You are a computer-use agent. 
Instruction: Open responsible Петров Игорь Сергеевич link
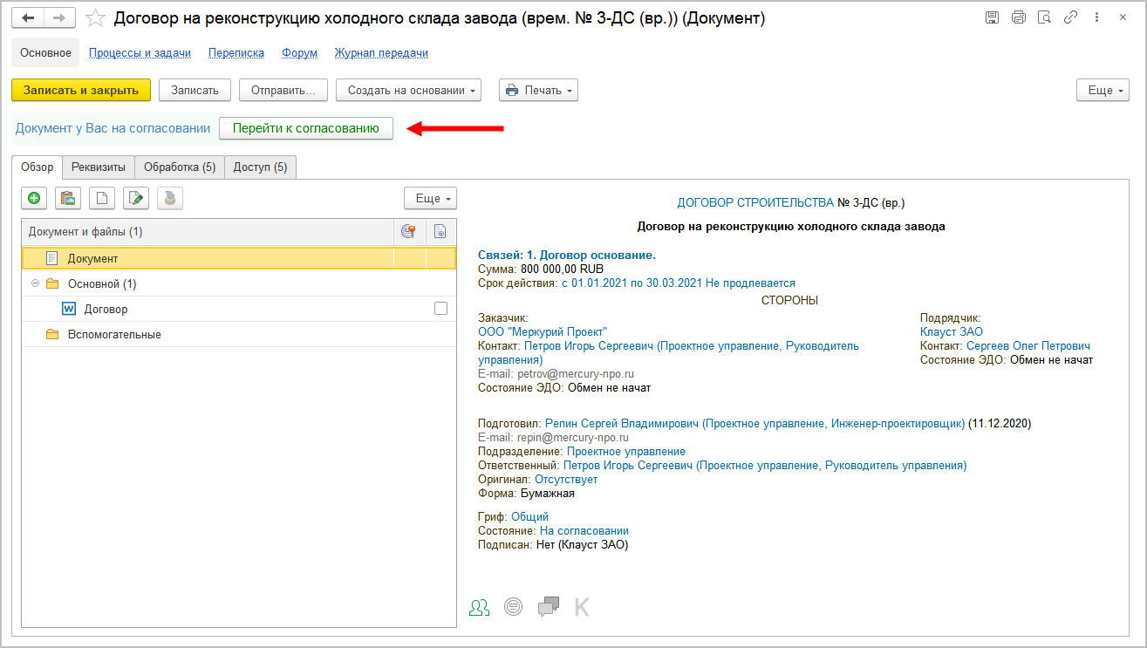tap(765, 465)
